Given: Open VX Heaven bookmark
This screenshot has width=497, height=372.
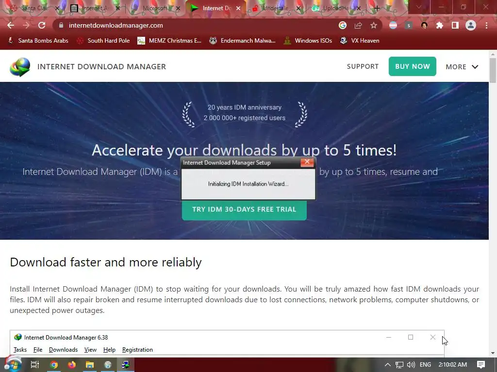Looking at the screenshot, I should pos(360,41).
